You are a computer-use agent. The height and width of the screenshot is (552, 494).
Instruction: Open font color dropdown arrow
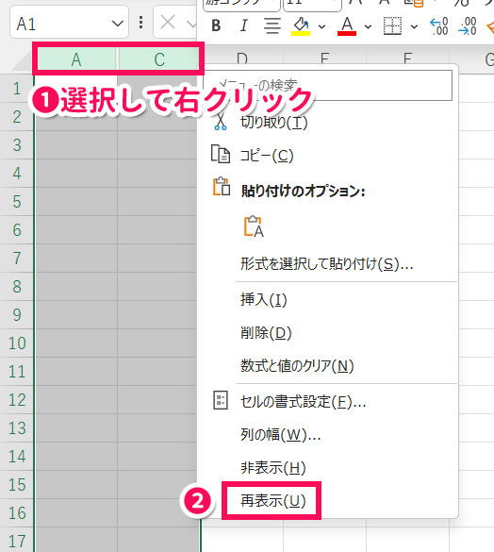click(368, 26)
